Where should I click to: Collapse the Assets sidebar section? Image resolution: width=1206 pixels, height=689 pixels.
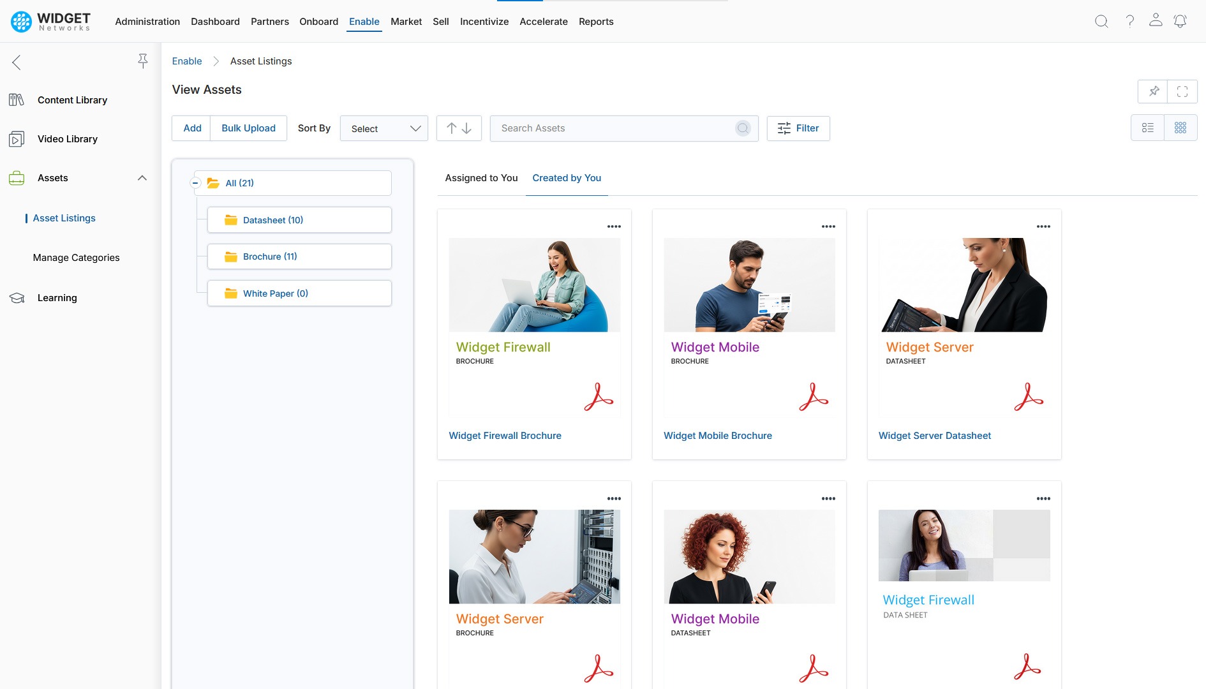pos(142,178)
